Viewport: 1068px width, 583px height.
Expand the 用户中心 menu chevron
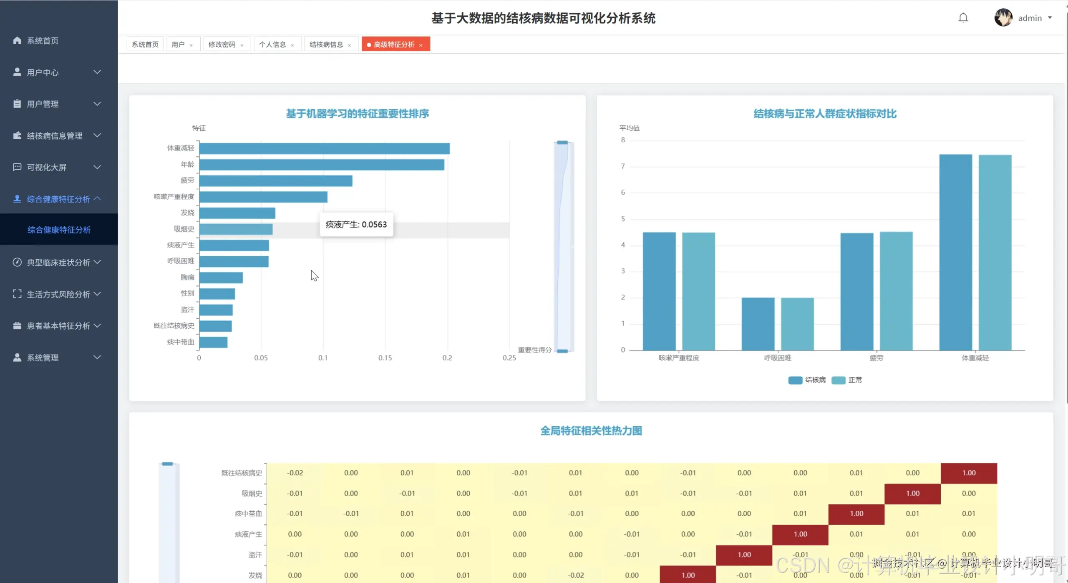(x=97, y=72)
